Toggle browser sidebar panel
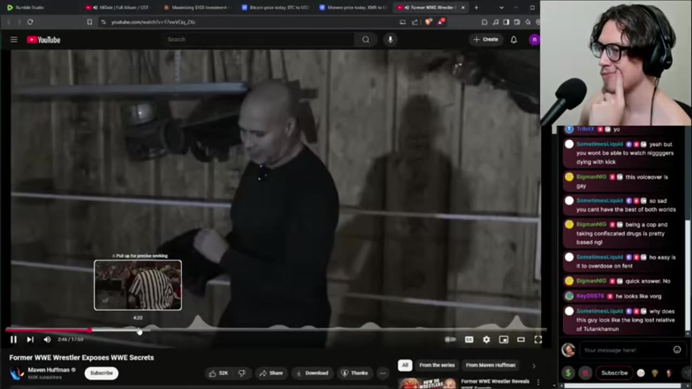Viewport: 692px width, 389px height. 506,22
